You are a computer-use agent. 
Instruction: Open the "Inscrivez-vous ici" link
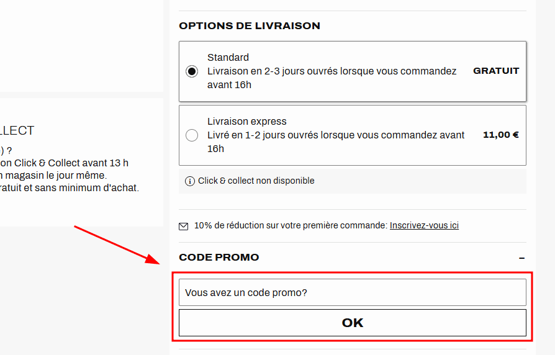click(x=424, y=225)
